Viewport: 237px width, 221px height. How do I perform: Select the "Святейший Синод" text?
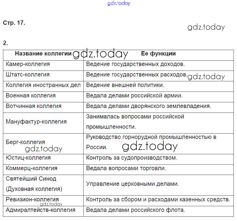tap(31, 179)
